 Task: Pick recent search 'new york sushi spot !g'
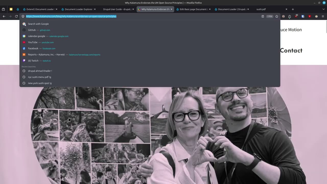(x=150, y=83)
